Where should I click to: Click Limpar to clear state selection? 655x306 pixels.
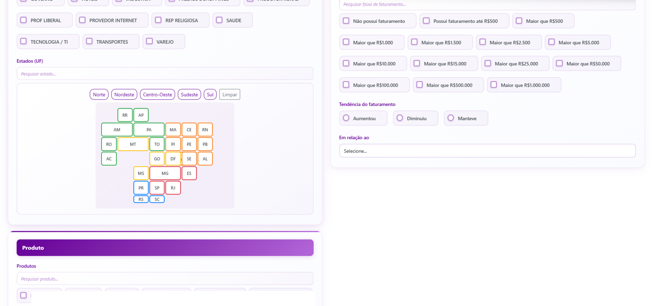point(229,94)
